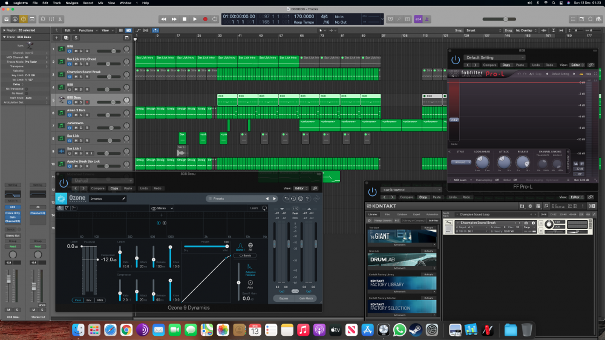This screenshot has width=605, height=340.
Task: Toggle power button on Amen 3 Bars track
Action: coord(70,115)
